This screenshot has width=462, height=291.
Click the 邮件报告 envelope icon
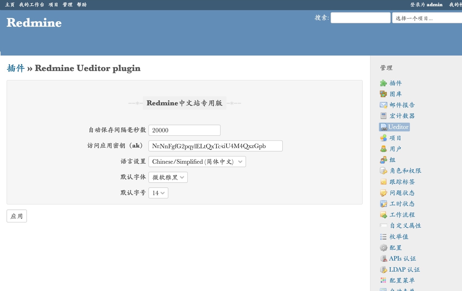(383, 105)
